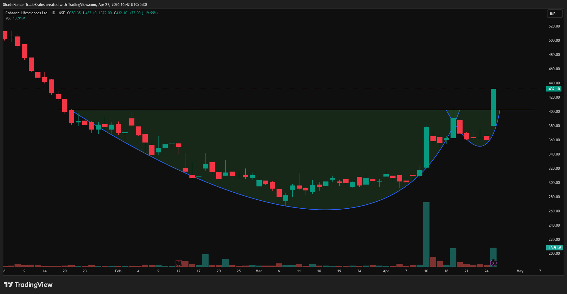The image size is (567, 294).
Task: Open the INR currency selector
Action: [x=553, y=14]
